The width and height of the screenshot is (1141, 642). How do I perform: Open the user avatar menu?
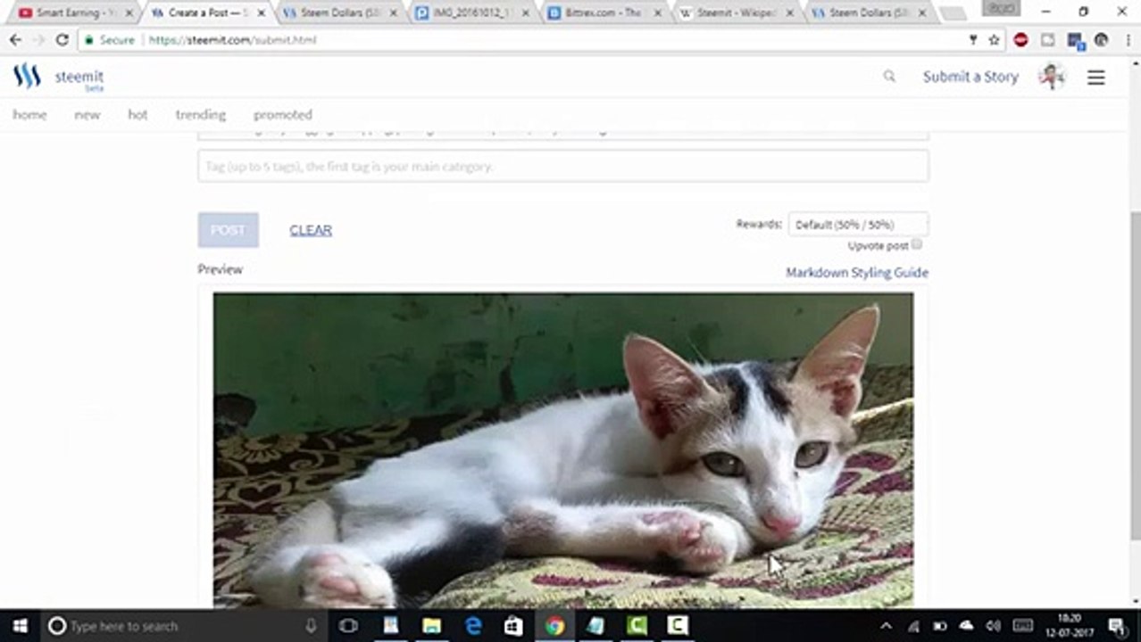pyautogui.click(x=1053, y=77)
